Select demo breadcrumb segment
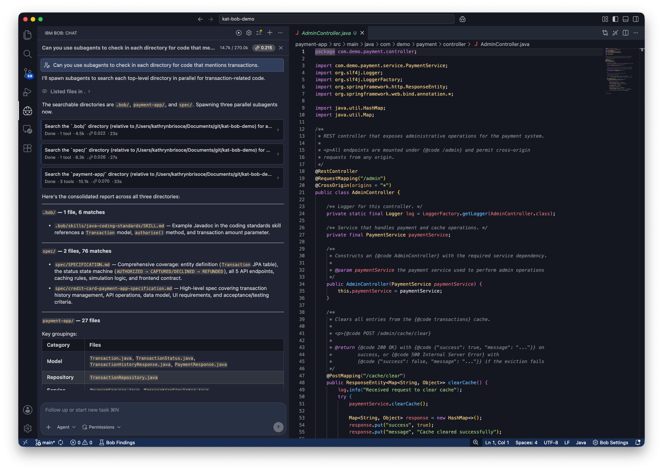The image size is (663, 471). pos(403,44)
